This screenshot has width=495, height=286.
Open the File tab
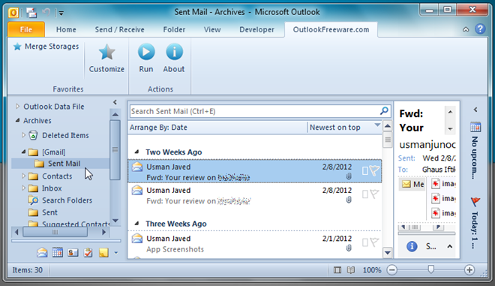(x=26, y=29)
